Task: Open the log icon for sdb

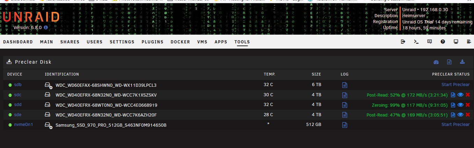Action: [x=345, y=85]
